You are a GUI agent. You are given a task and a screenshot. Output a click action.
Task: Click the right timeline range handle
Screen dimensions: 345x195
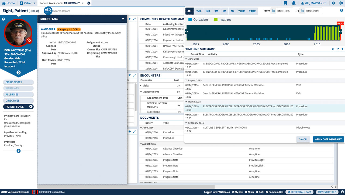coord(340,32)
